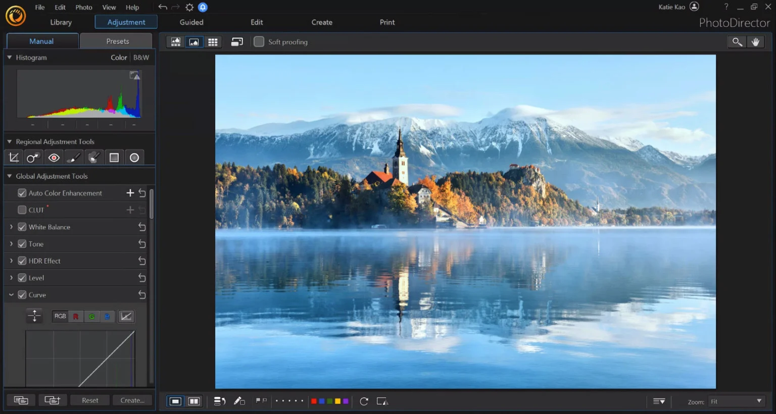Image resolution: width=776 pixels, height=414 pixels.
Task: Uncheck Auto Color Enhancement
Action: pos(22,193)
